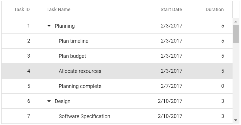The image size is (241, 125).
Task: Select the Software Specification task
Action: point(84,116)
